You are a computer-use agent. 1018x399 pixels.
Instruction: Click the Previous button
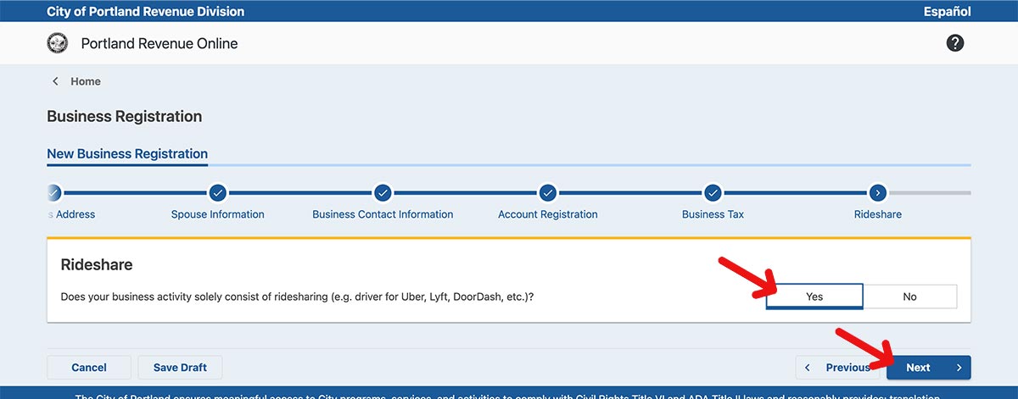click(x=840, y=368)
